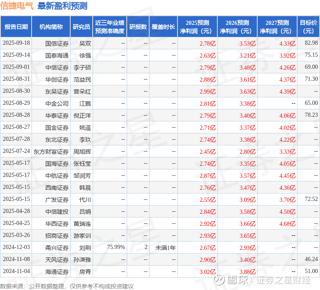320x290 pixels.
Task: Click target price 71.30
Action: pos(311,79)
